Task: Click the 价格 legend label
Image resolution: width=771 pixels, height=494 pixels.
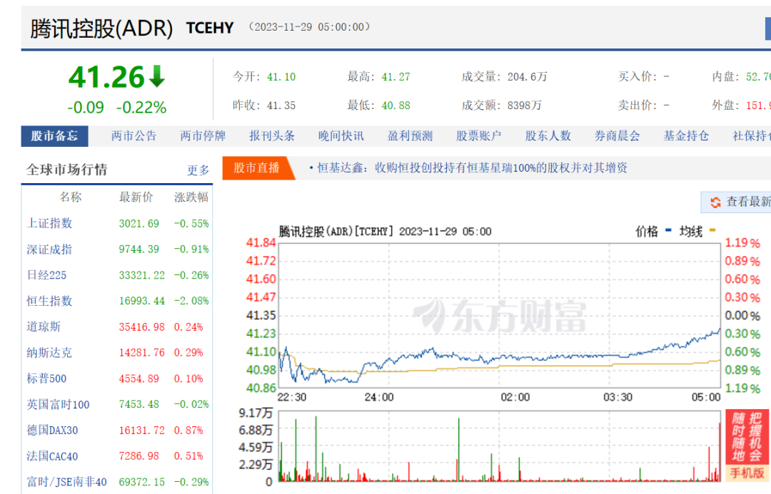Action: coord(647,231)
